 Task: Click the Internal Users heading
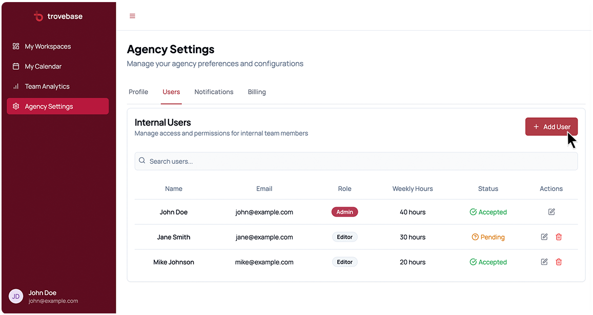click(162, 122)
